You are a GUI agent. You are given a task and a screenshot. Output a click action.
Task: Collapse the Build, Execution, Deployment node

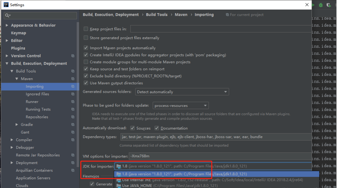pyautogui.click(x=7, y=64)
